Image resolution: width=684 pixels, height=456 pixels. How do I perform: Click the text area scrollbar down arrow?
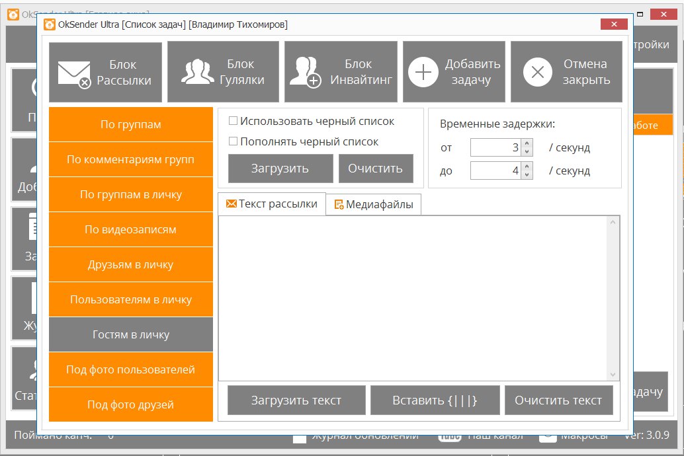click(x=613, y=374)
